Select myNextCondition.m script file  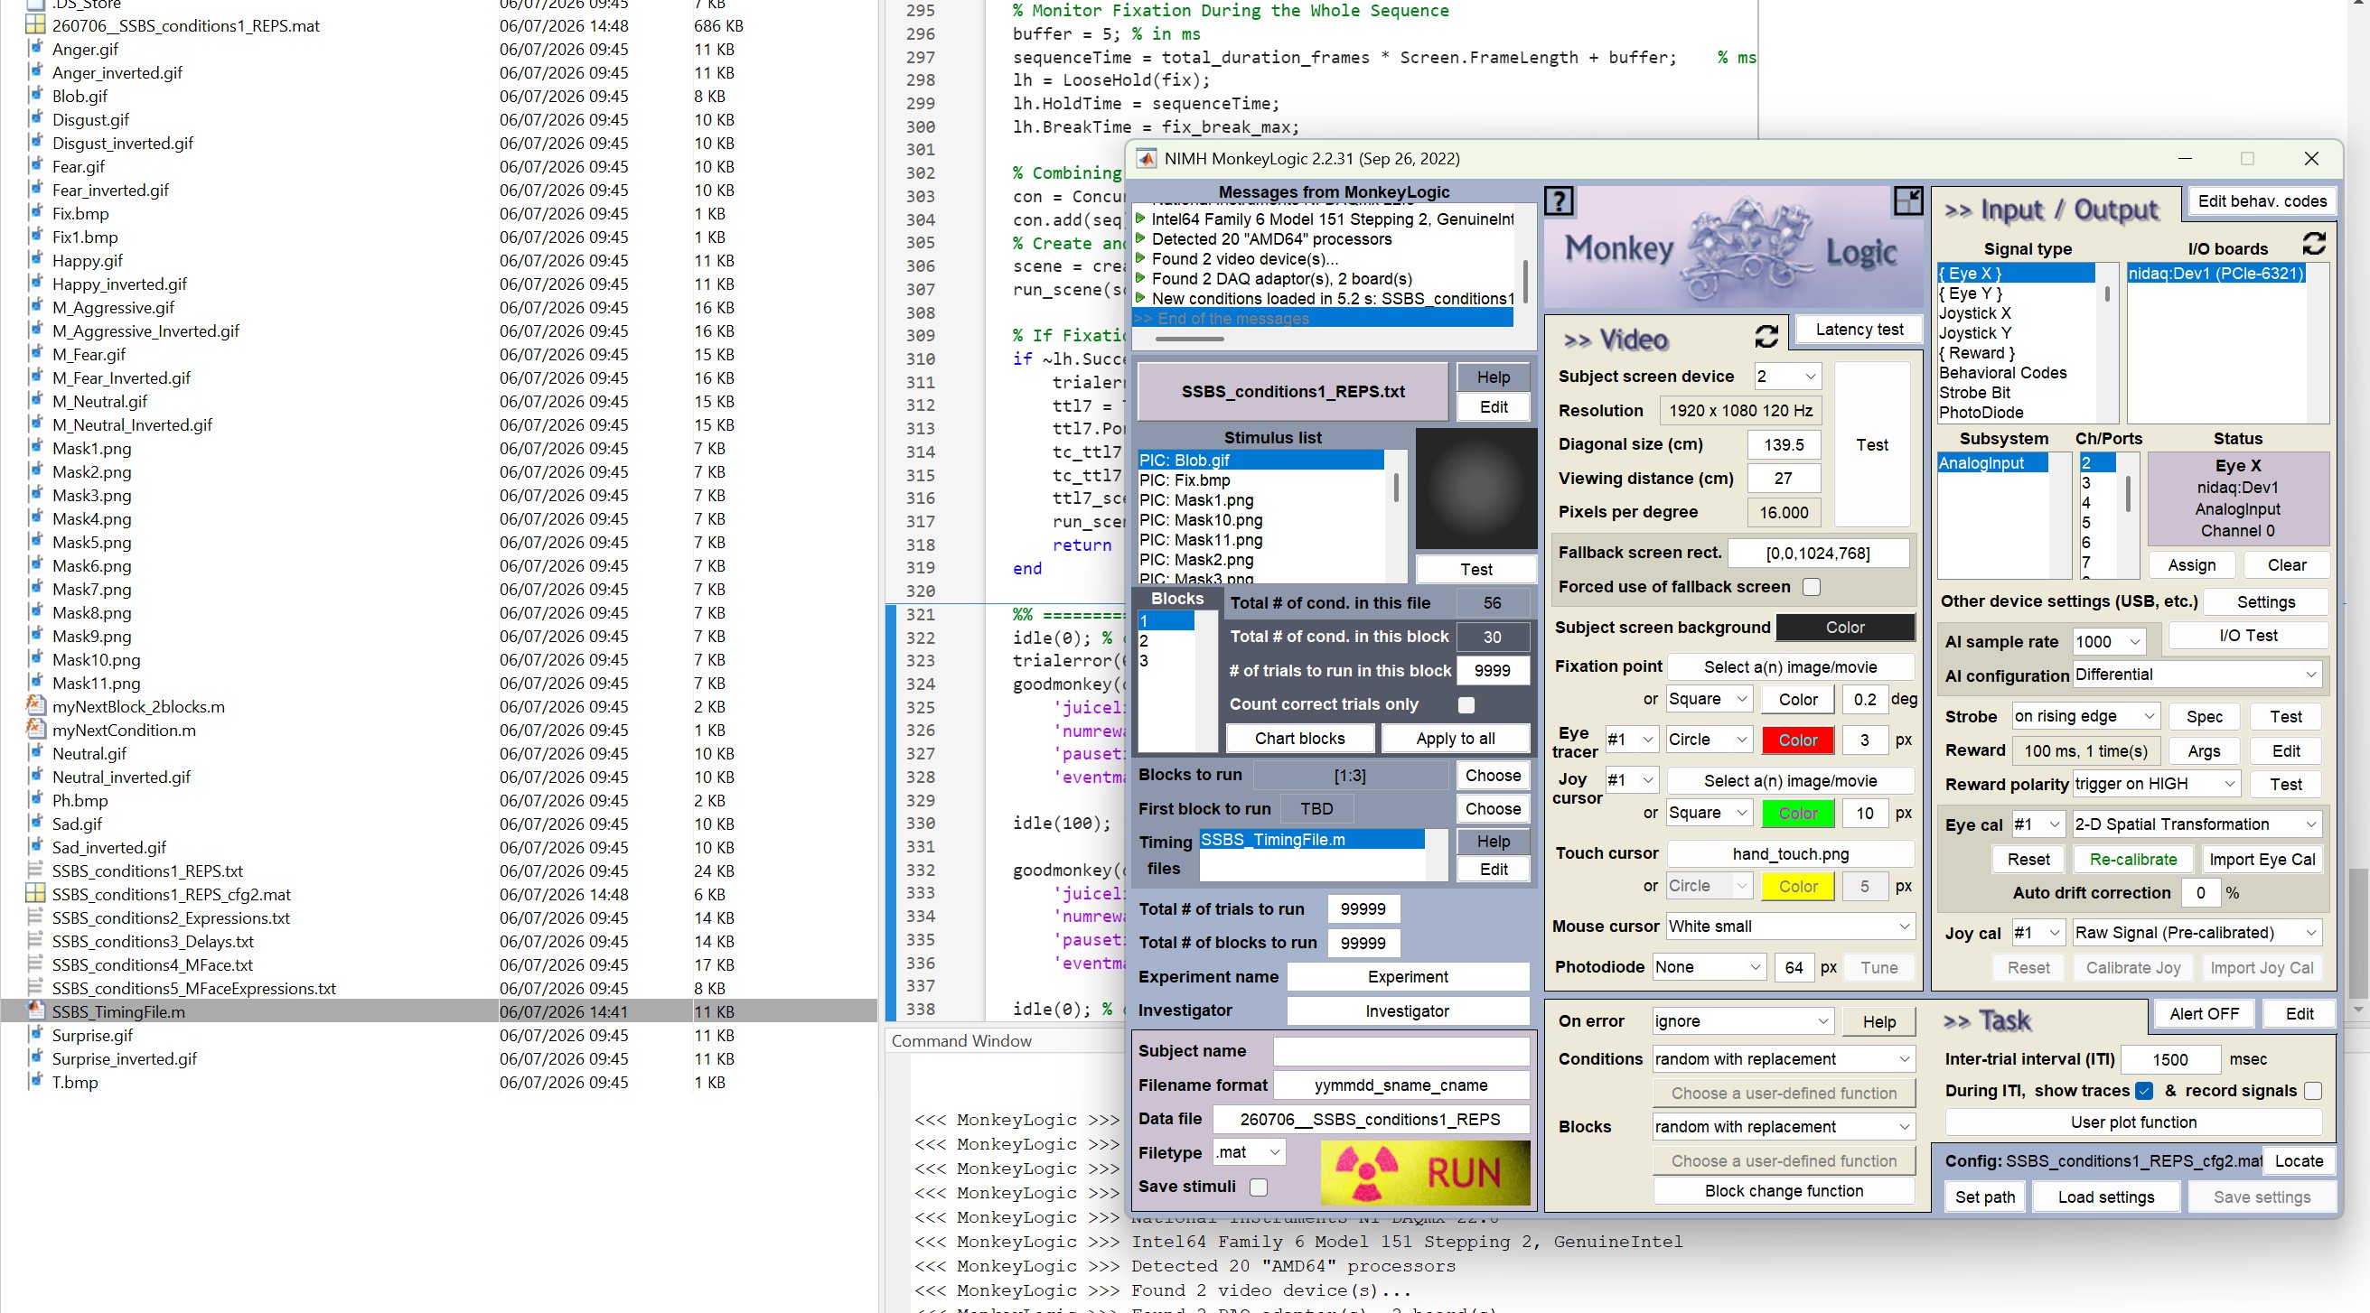[x=124, y=730]
